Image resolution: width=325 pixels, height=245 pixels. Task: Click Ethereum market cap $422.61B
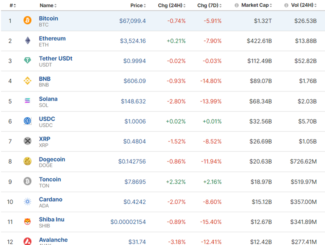[x=259, y=41]
